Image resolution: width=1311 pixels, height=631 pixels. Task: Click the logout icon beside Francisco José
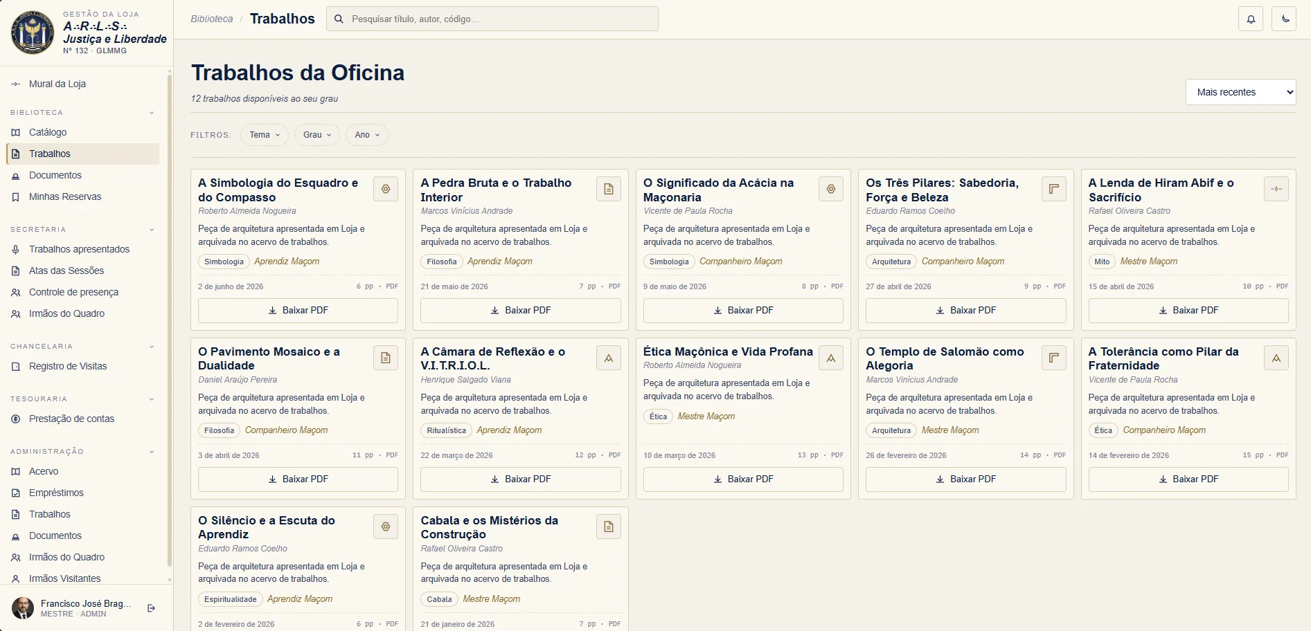click(x=152, y=608)
